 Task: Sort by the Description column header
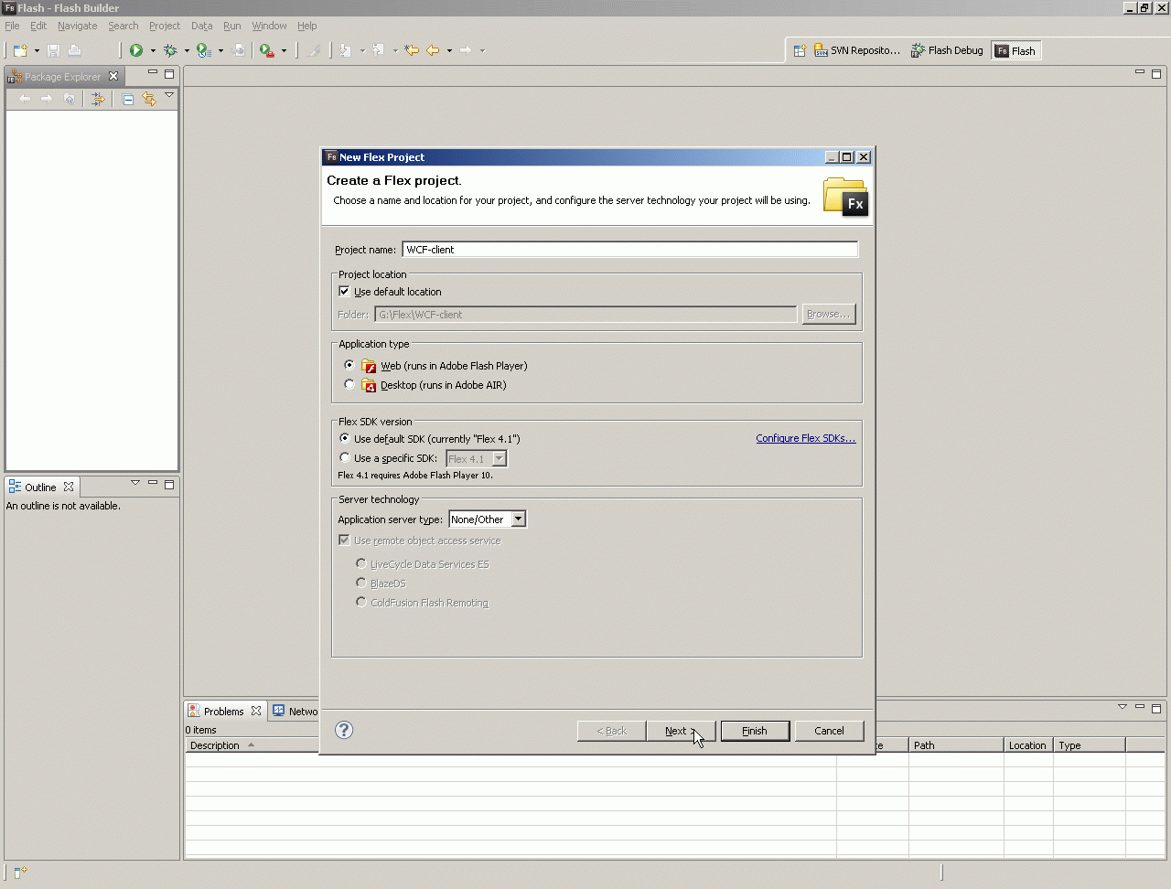(x=510, y=745)
